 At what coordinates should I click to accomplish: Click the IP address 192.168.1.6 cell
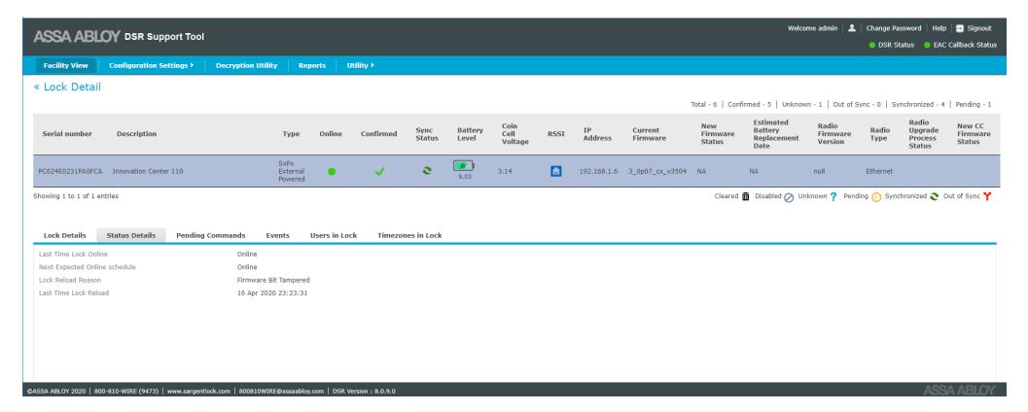click(x=598, y=172)
